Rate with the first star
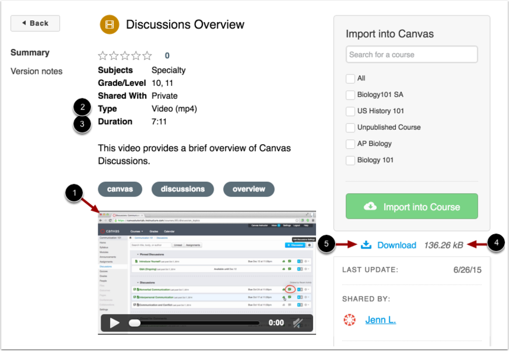 coord(102,55)
